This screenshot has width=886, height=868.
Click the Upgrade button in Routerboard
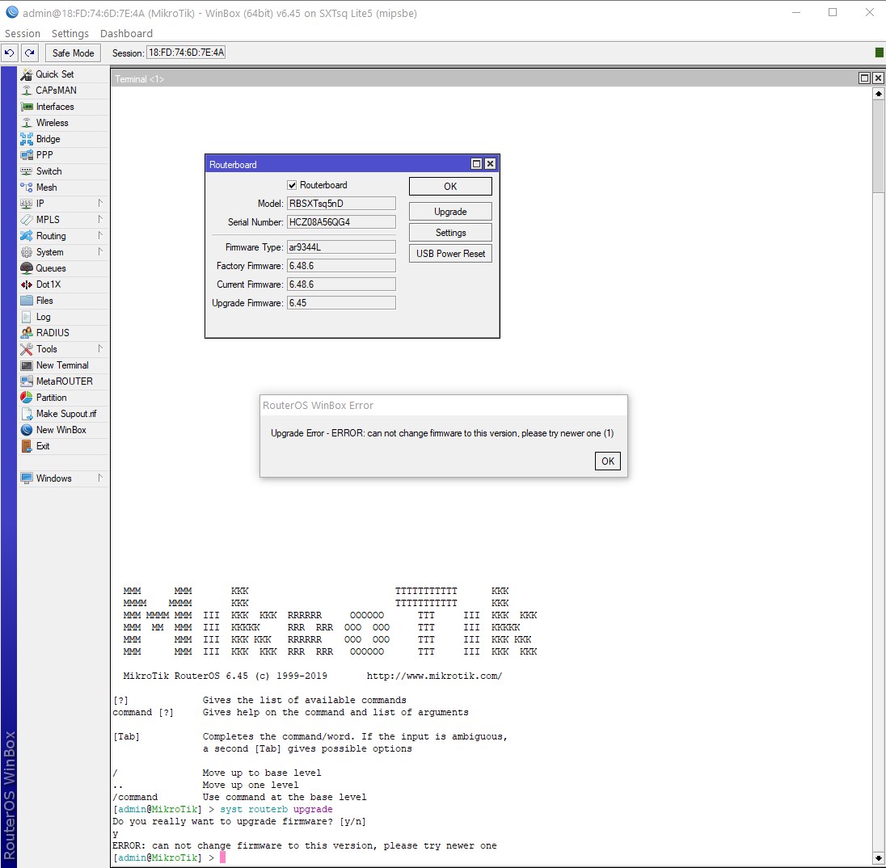coord(450,212)
